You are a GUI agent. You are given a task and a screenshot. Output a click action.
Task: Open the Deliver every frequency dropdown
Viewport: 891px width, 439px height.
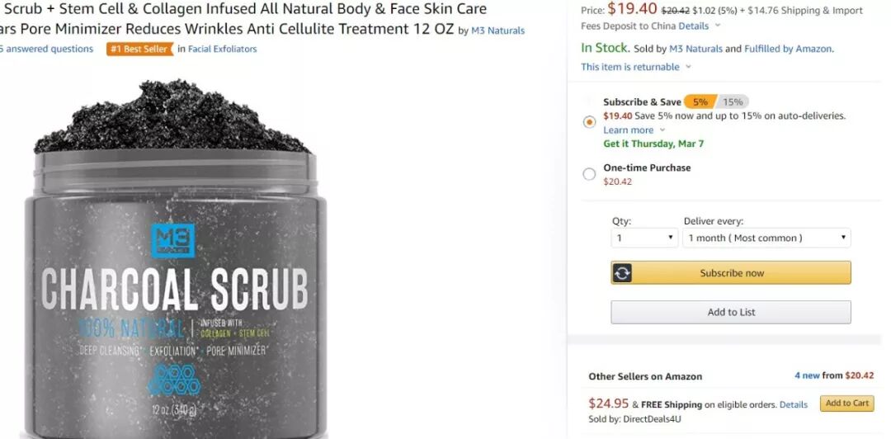coord(766,238)
